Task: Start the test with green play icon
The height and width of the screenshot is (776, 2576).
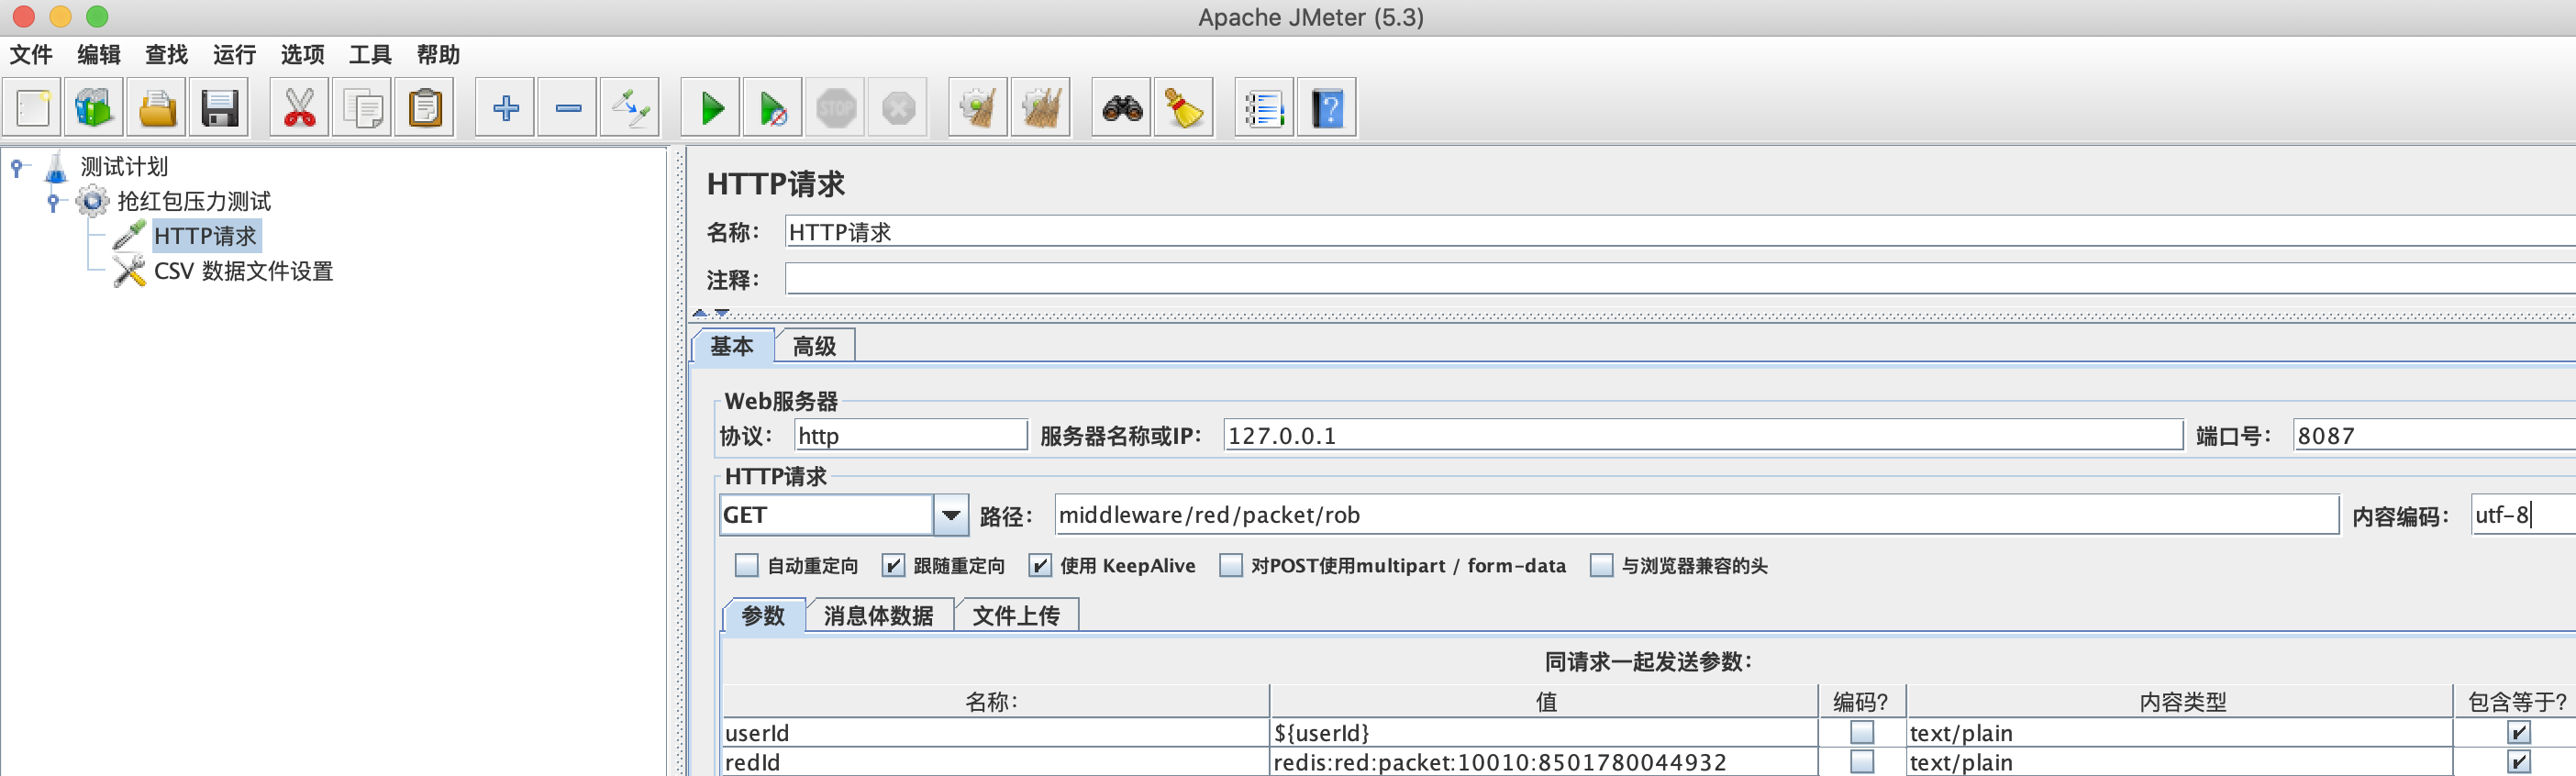Action: coord(711,108)
